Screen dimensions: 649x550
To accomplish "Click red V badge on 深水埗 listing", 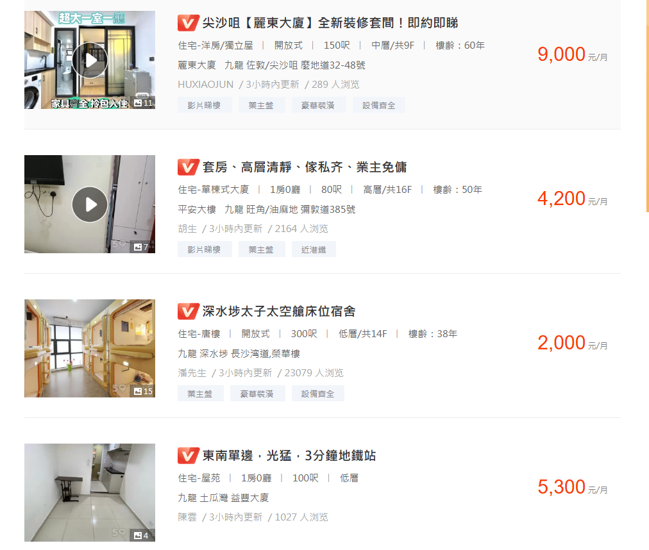I will click(x=189, y=311).
